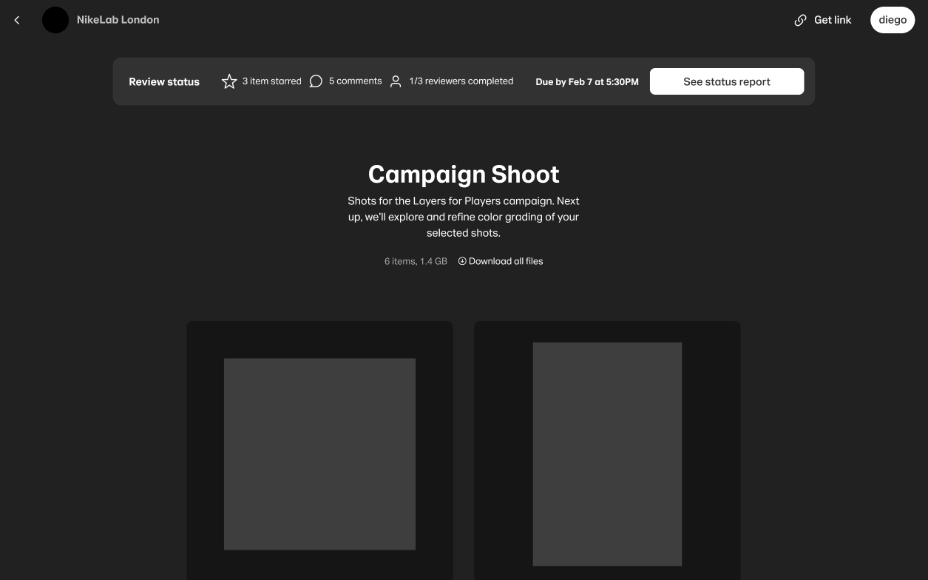Go back using the left chevron arrow
This screenshot has height=580, width=928.
click(x=17, y=20)
